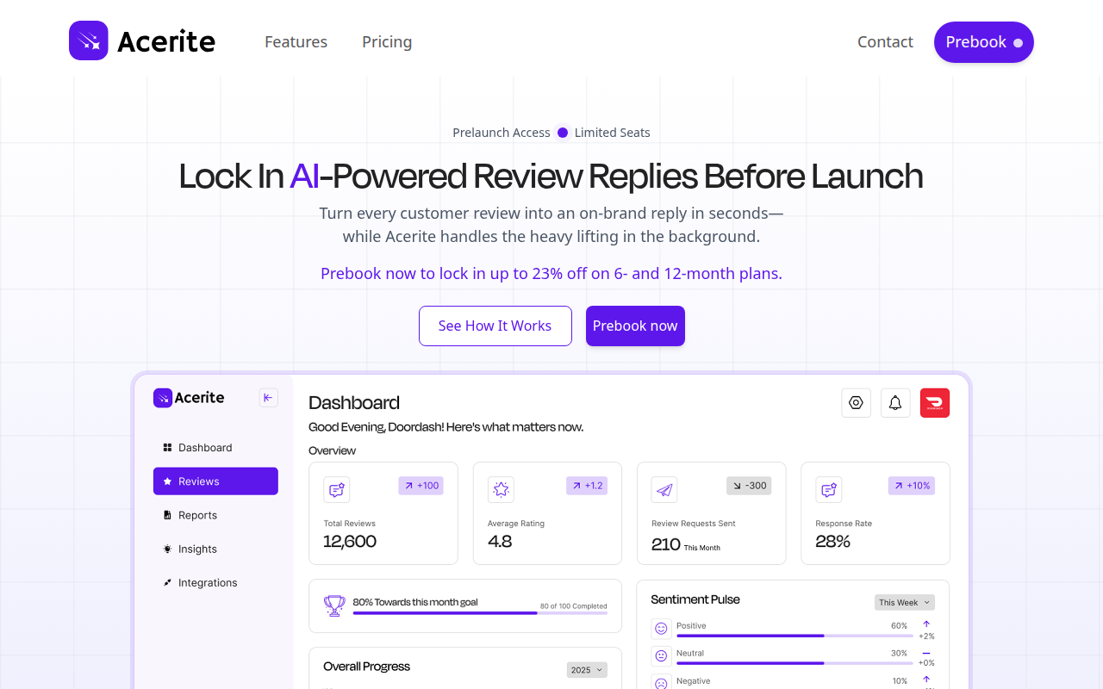The width and height of the screenshot is (1103, 689).
Task: Click the Neutral face icon
Action: coord(661,656)
